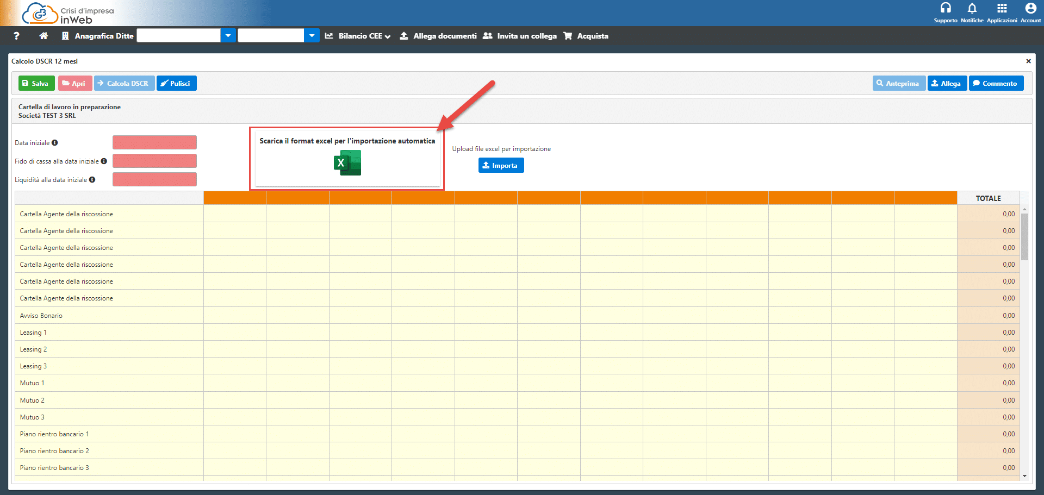Click the Avviso Bonario total 0,00
Image resolution: width=1044 pixels, height=495 pixels.
1009,316
